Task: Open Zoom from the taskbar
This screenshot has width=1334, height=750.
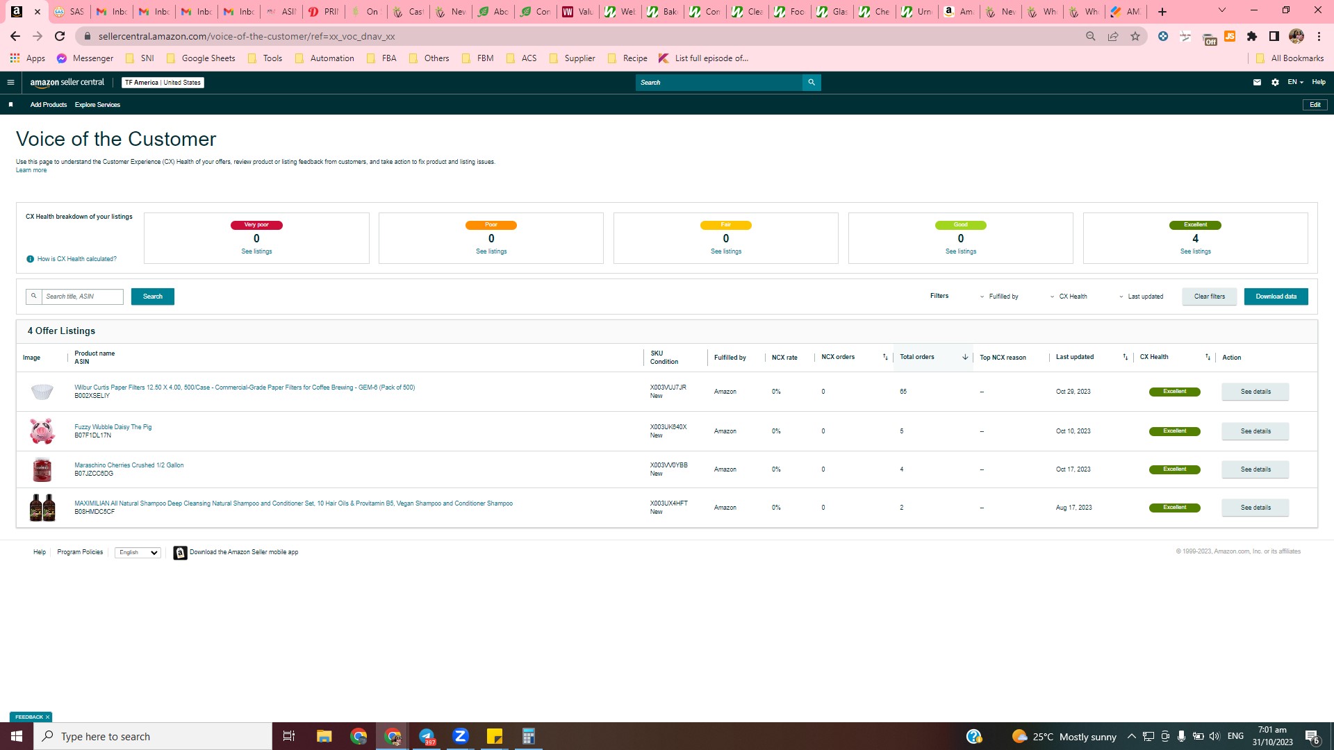Action: point(461,736)
